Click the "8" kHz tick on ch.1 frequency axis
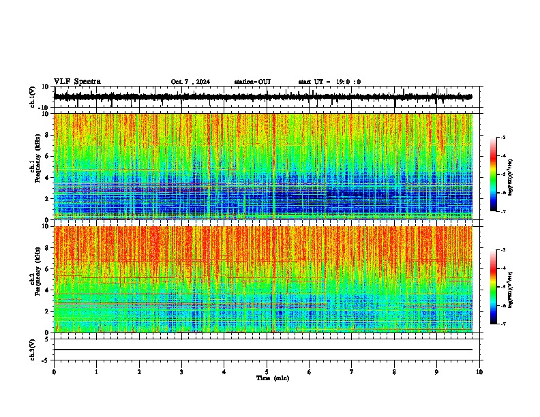 (x=48, y=135)
